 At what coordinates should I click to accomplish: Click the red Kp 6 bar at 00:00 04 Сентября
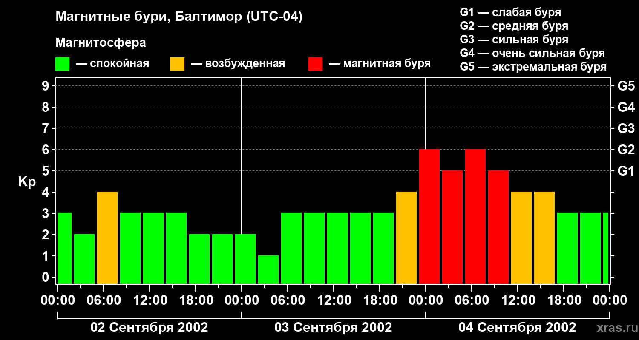point(429,217)
